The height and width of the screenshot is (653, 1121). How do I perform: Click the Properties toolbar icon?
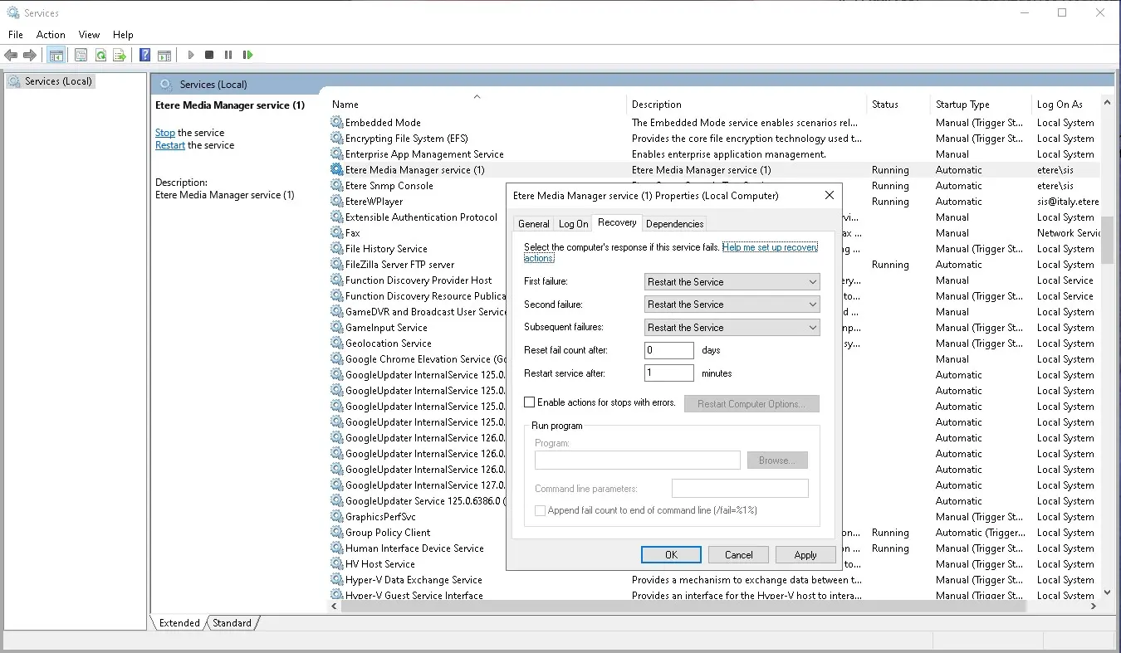(81, 55)
